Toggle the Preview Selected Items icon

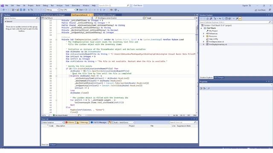tap(240, 19)
